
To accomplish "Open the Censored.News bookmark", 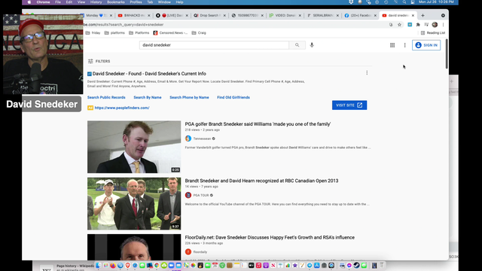I will click(x=170, y=33).
